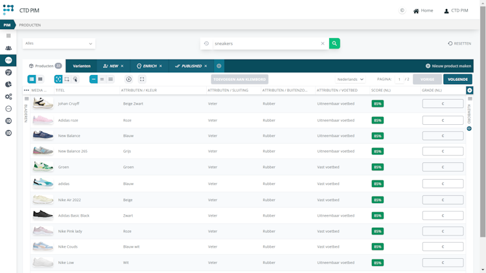This screenshot has height=273, width=486.
Task: Select the PIM circle icon in sidebar
Action: 8,60
